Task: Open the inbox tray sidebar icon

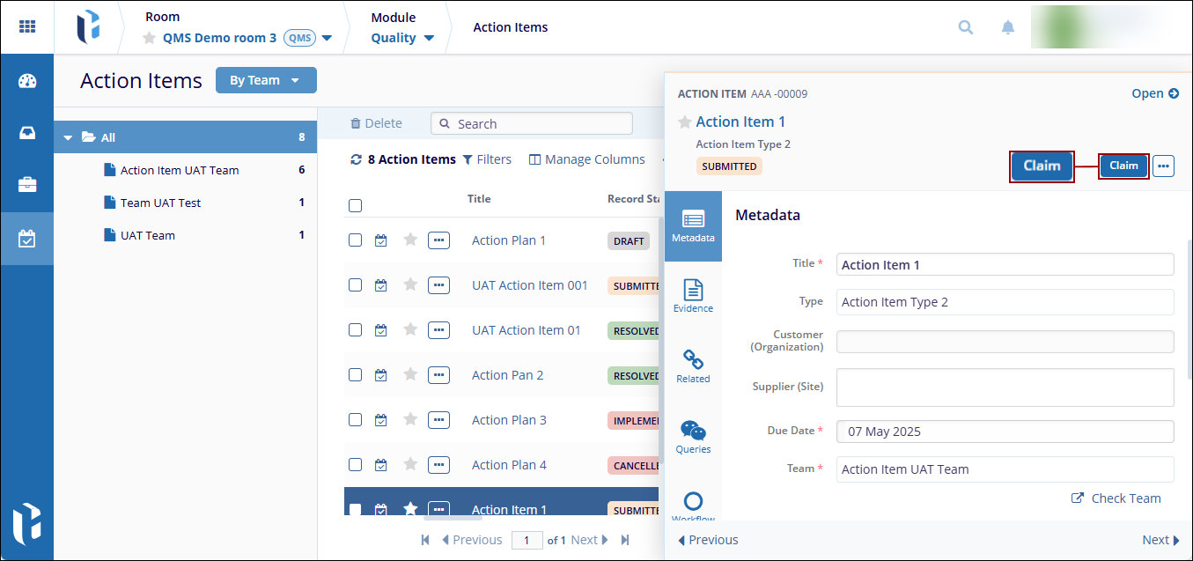Action: (27, 133)
